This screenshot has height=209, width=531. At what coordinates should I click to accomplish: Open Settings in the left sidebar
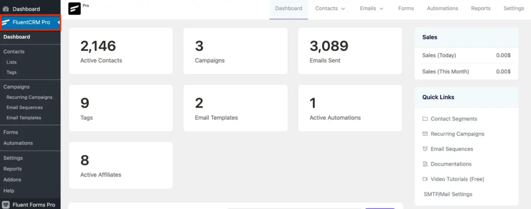(13, 158)
